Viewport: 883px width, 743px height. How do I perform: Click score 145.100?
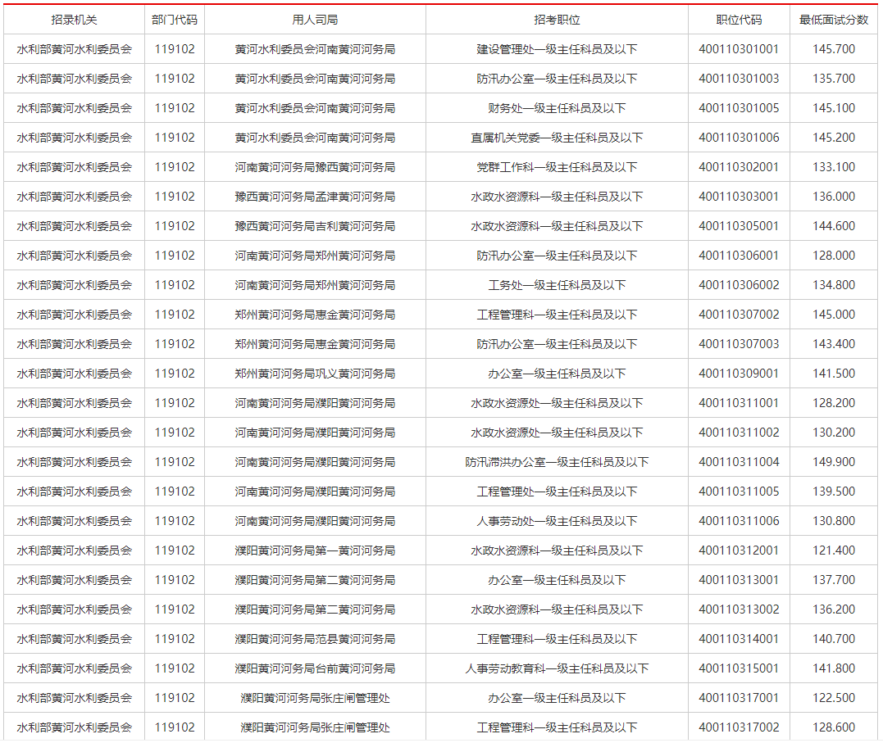coord(834,108)
